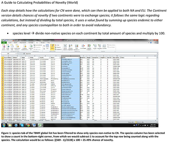Open Microsoft Word from the taskbar

click(x=34, y=125)
